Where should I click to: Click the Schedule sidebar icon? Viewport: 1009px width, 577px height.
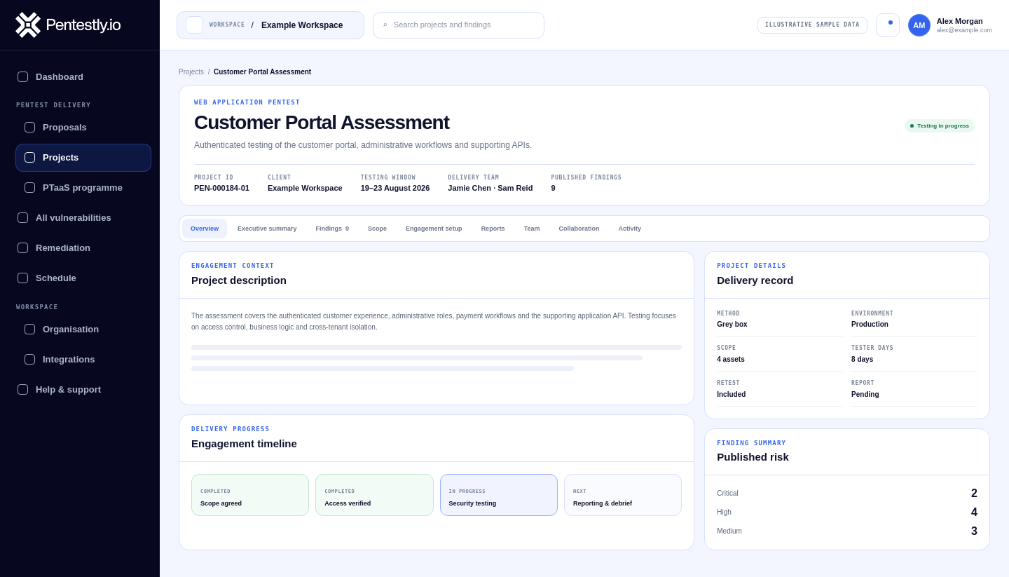23,278
